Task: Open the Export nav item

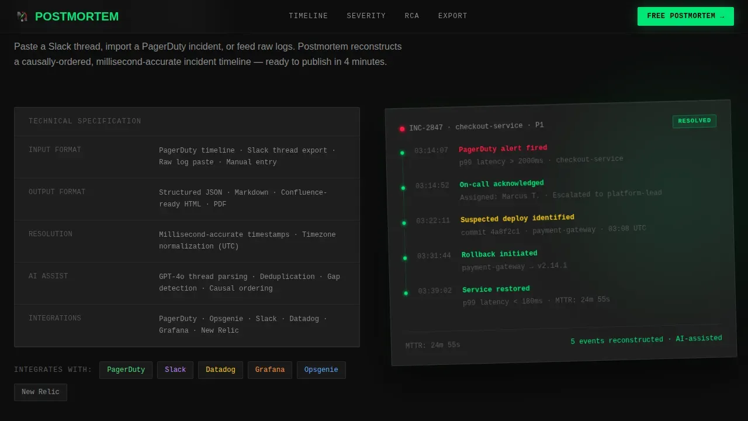Action: (453, 16)
